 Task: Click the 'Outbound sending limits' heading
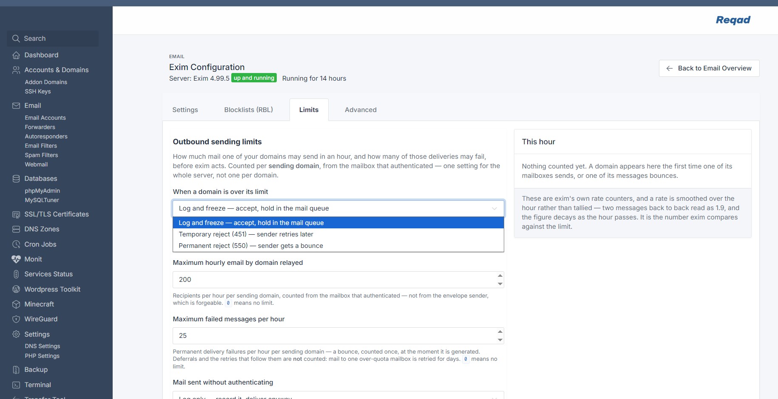(x=217, y=142)
